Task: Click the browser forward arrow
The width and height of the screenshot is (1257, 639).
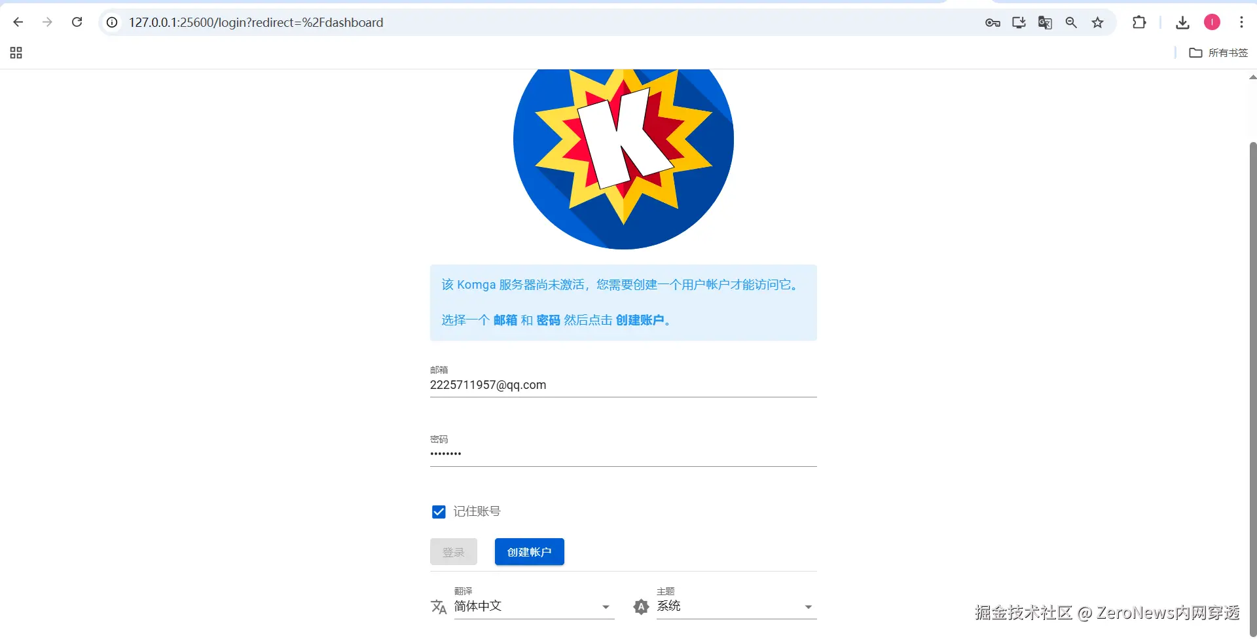Action: click(47, 22)
